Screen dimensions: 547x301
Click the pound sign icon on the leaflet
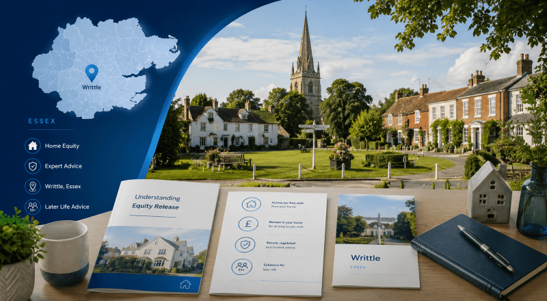pyautogui.click(x=248, y=224)
